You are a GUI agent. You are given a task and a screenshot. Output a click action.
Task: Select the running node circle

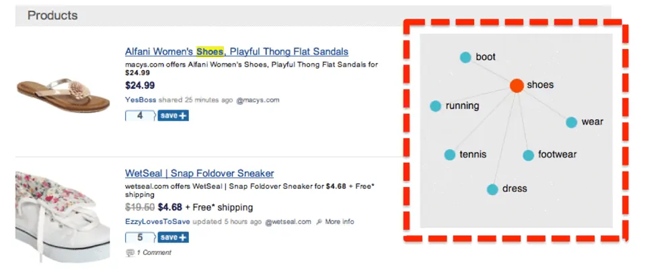point(435,106)
